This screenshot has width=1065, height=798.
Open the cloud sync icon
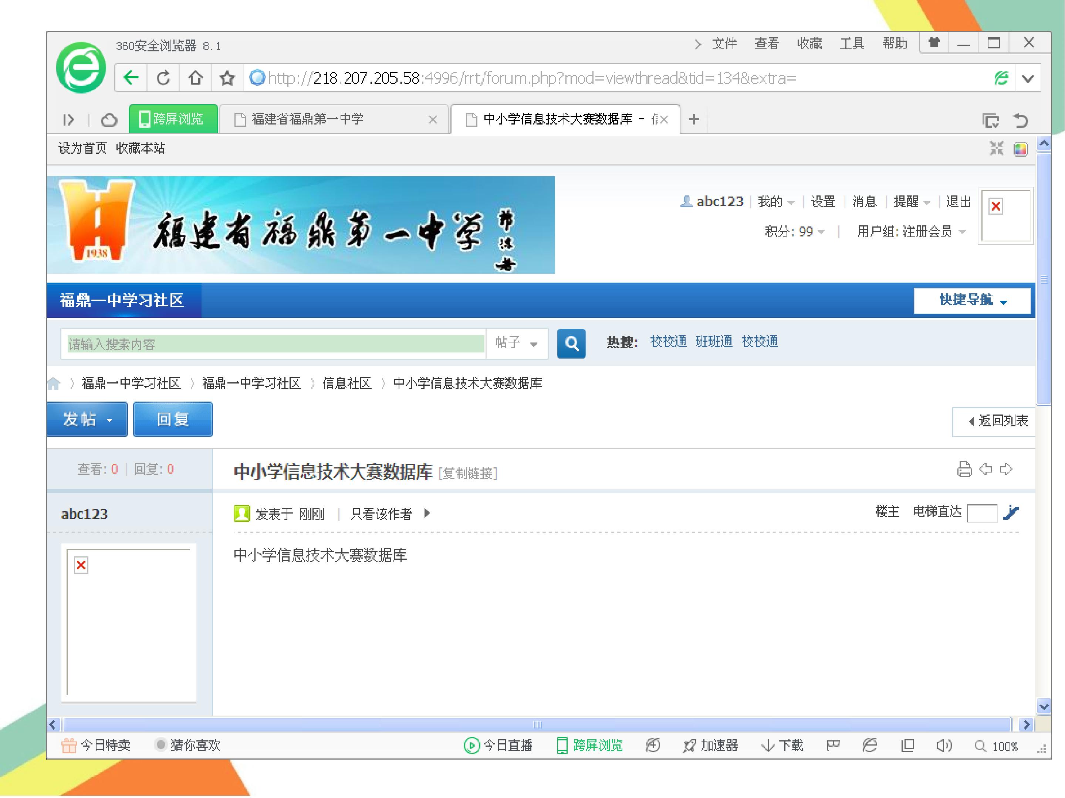point(109,119)
